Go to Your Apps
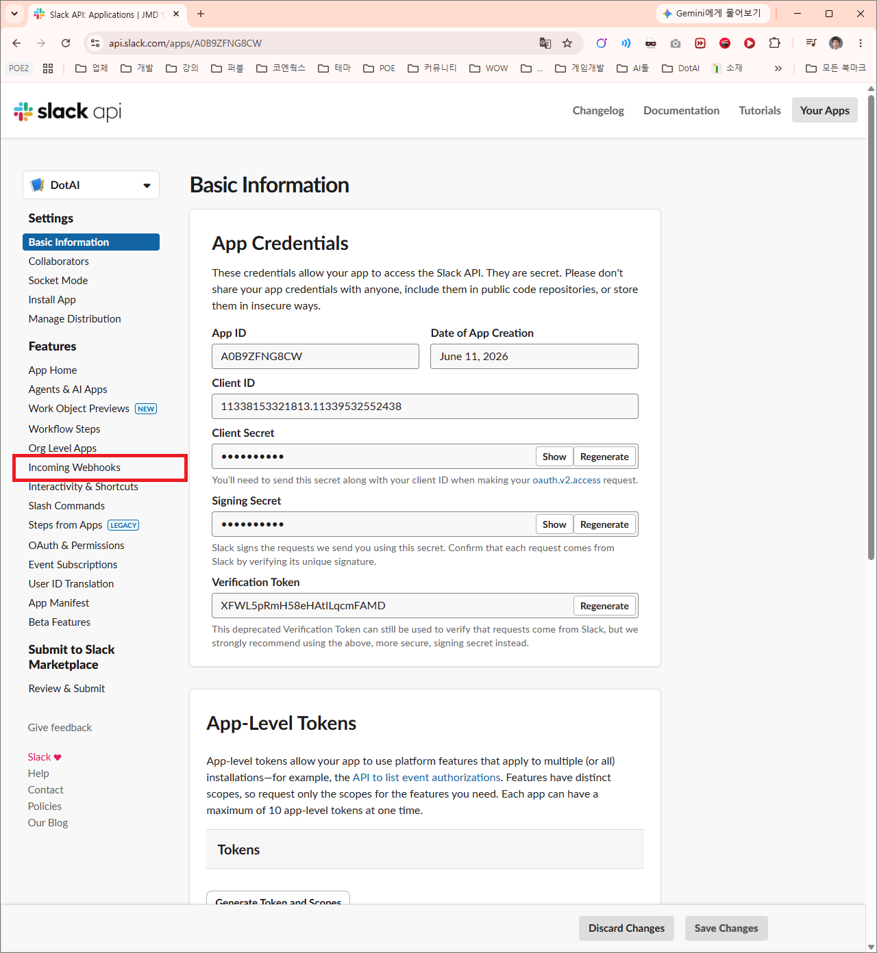This screenshot has width=877, height=953. pyautogui.click(x=824, y=110)
